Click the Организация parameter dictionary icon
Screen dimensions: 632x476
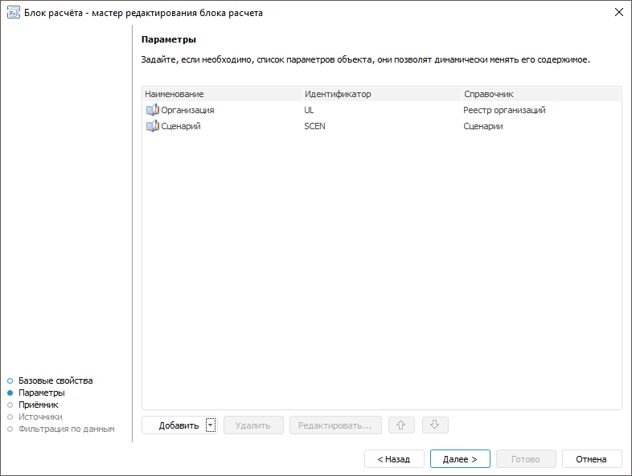pos(153,110)
